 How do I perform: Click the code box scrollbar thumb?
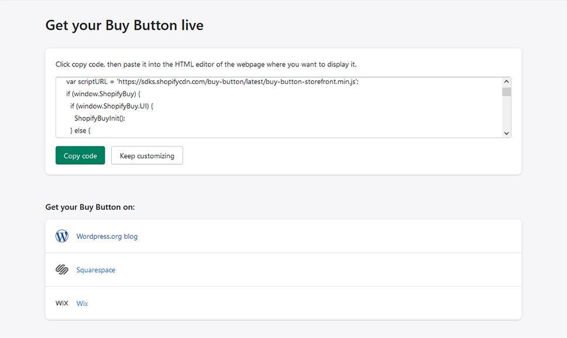[x=506, y=92]
